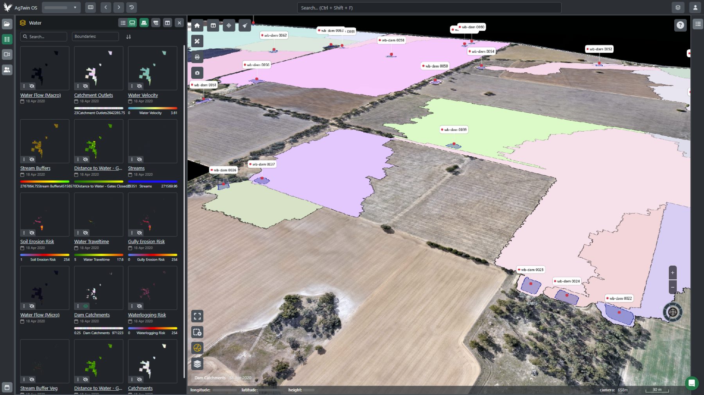Click the yellow globe icon on map
This screenshot has height=395, width=704.
(x=197, y=348)
